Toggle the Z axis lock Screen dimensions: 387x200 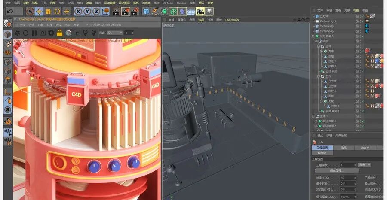pyautogui.click(x=96, y=11)
